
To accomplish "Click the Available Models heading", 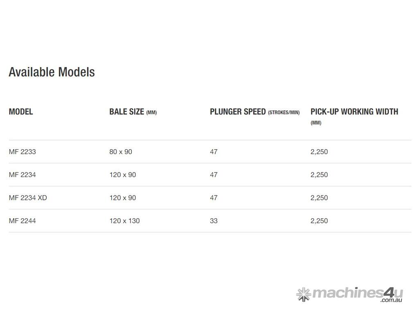I will 52,72.
